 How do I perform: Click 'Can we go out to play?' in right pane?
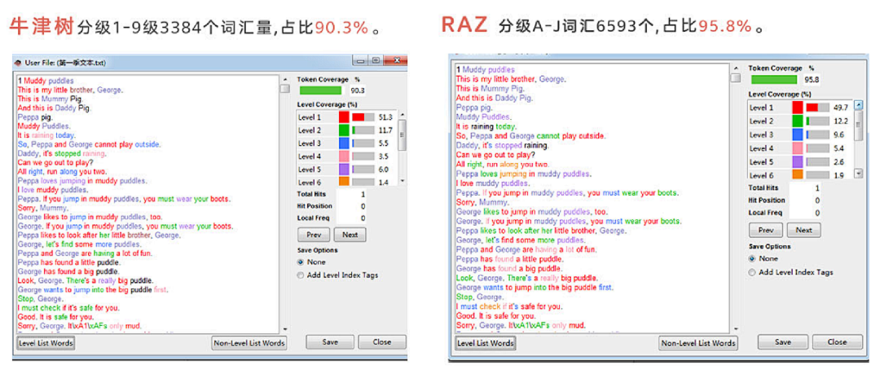495,154
